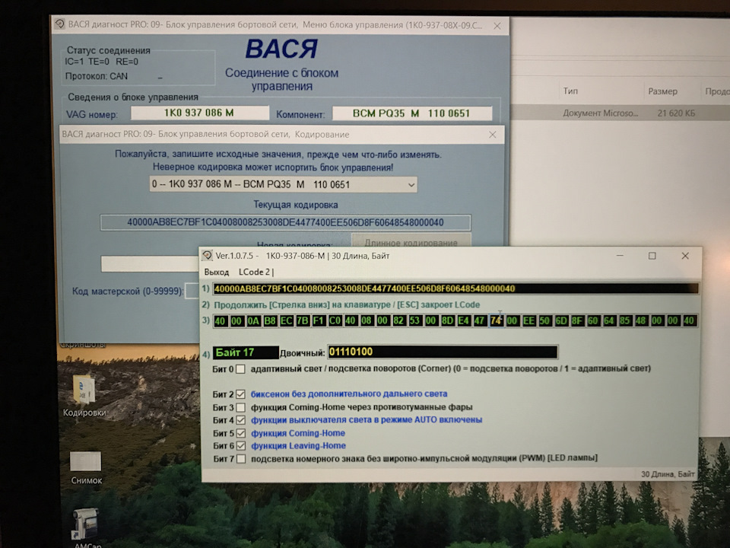Select byte cell E4 in the byte row
Viewport: 730px width, 548px height.
[x=464, y=320]
